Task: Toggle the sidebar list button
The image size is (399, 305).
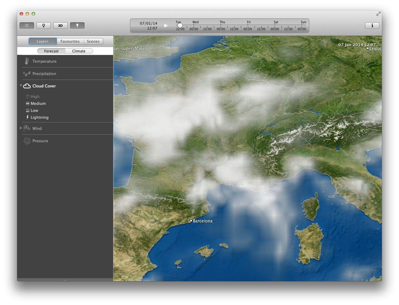Action: tap(27, 26)
